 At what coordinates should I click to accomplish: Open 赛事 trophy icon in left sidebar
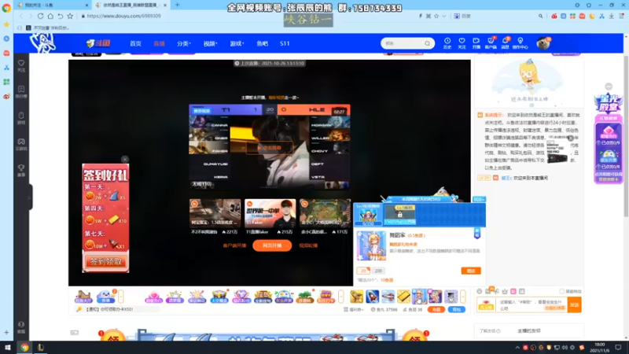tap(21, 171)
